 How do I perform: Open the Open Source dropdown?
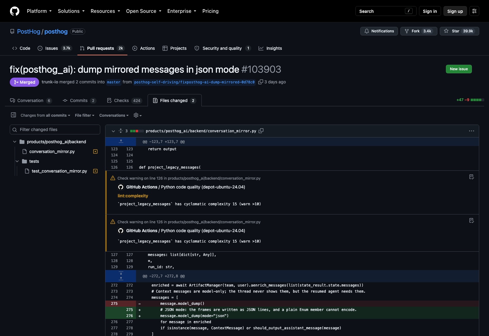[x=144, y=11]
